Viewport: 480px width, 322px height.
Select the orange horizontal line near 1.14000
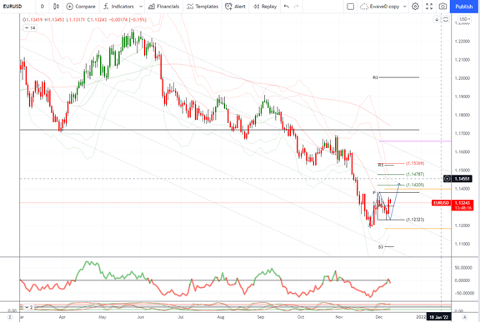point(417,189)
